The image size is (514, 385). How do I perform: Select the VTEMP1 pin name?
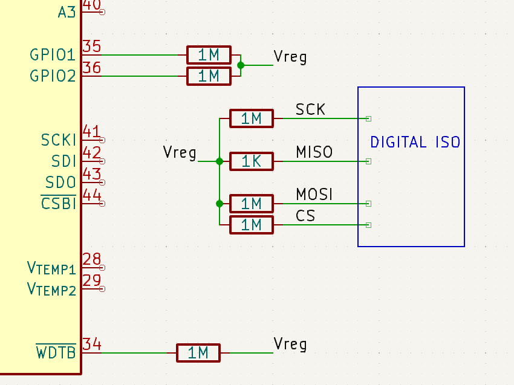point(51,268)
